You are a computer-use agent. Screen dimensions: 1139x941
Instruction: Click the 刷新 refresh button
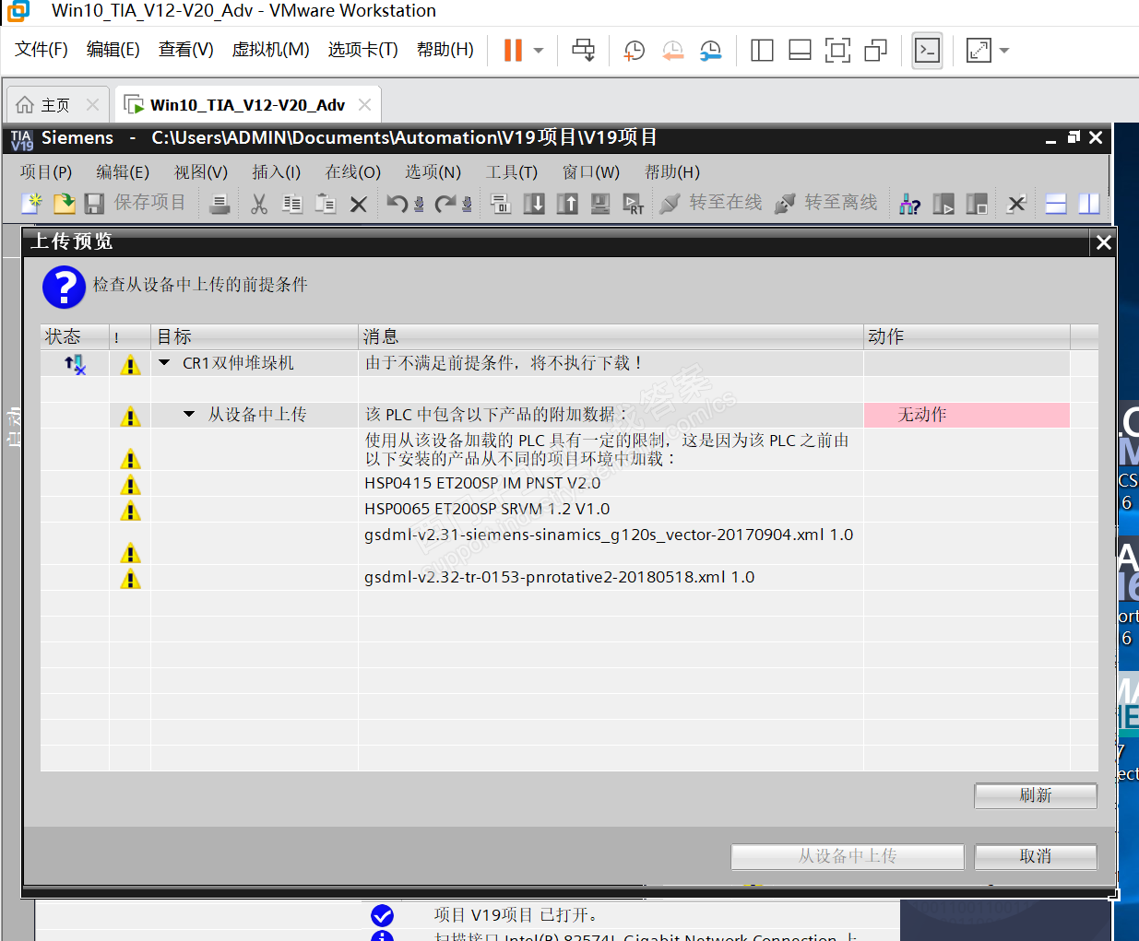coord(1036,795)
